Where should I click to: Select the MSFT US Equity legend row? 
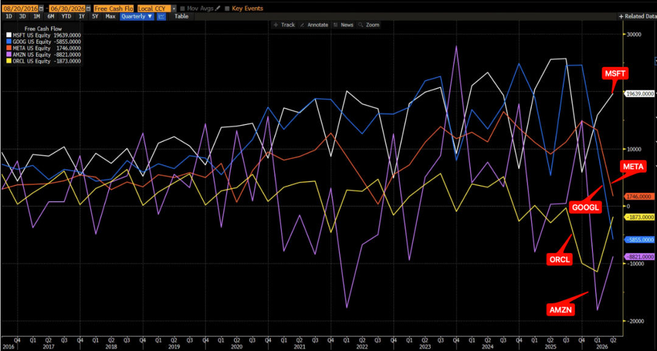tap(43, 35)
